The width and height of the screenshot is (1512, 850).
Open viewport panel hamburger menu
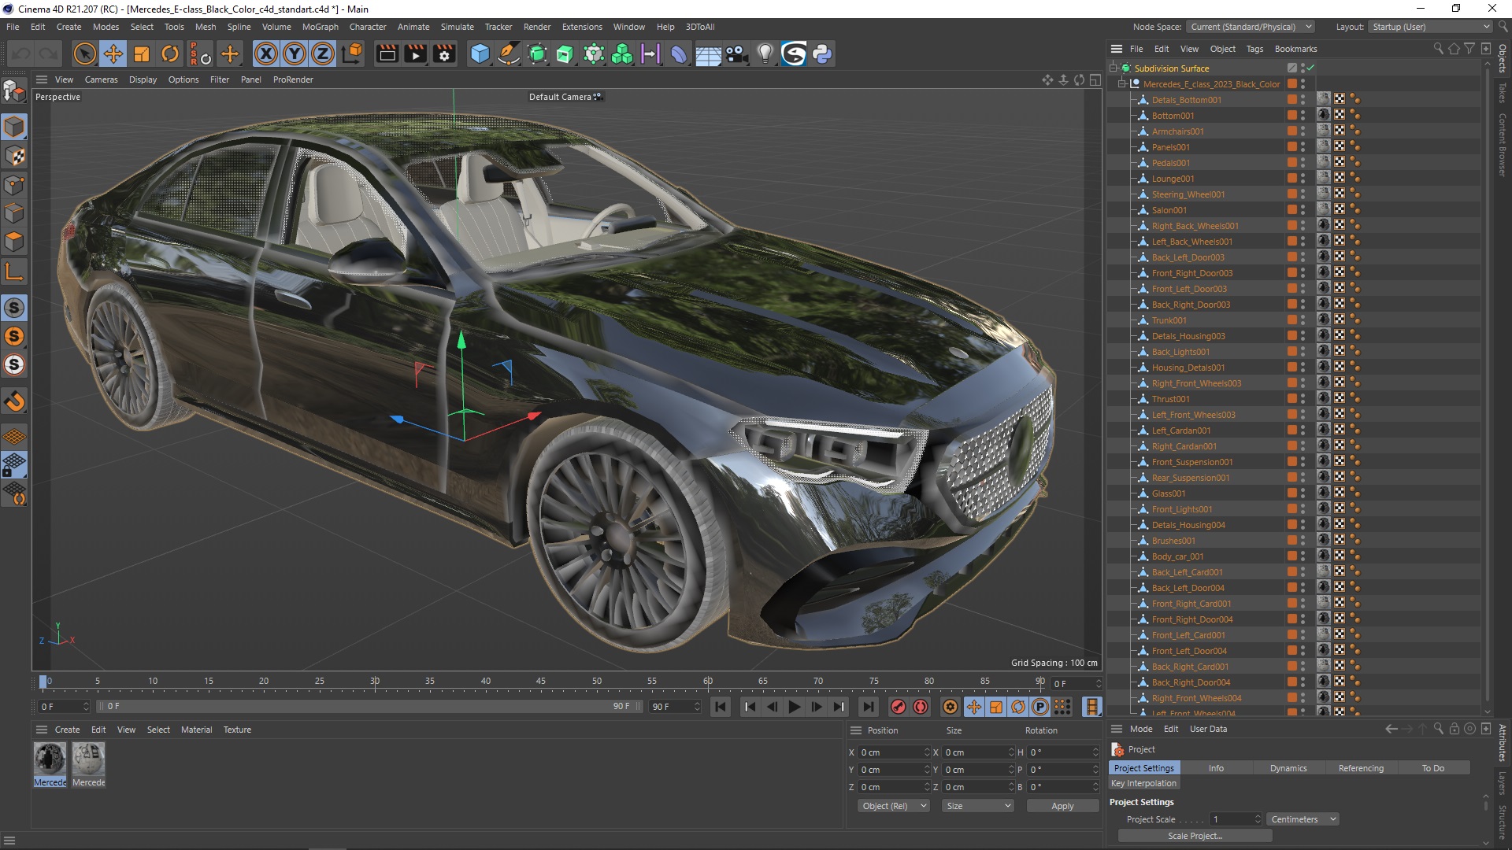(42, 79)
